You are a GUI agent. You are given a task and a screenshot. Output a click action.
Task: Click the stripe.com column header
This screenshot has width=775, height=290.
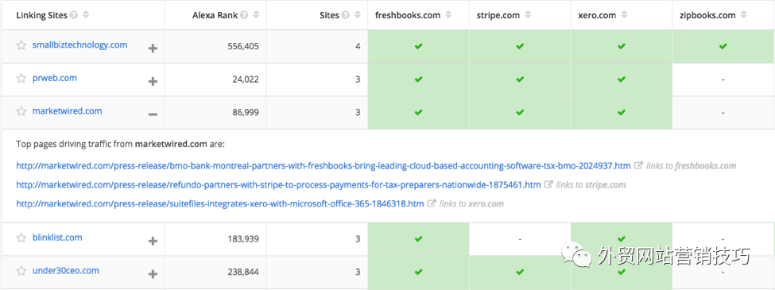[498, 15]
